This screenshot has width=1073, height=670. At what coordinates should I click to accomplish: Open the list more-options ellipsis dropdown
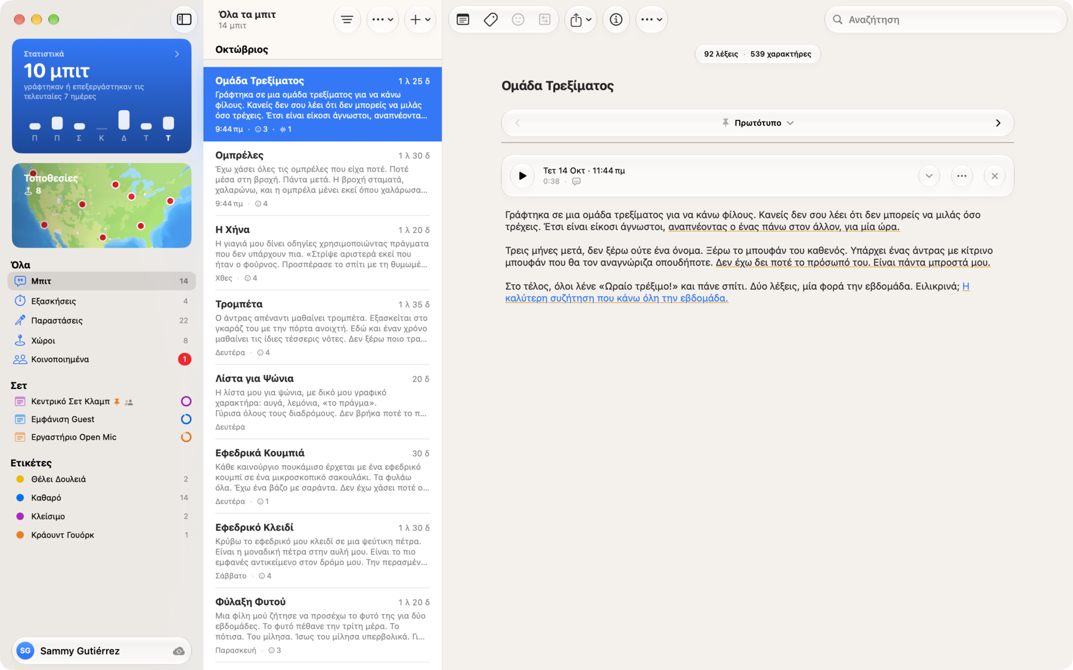(382, 20)
